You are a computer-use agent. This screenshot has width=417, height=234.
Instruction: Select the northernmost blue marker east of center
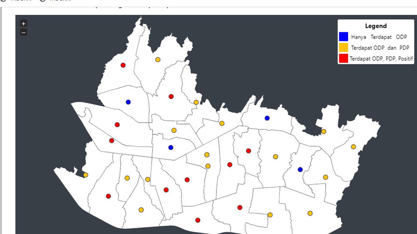pos(267,118)
